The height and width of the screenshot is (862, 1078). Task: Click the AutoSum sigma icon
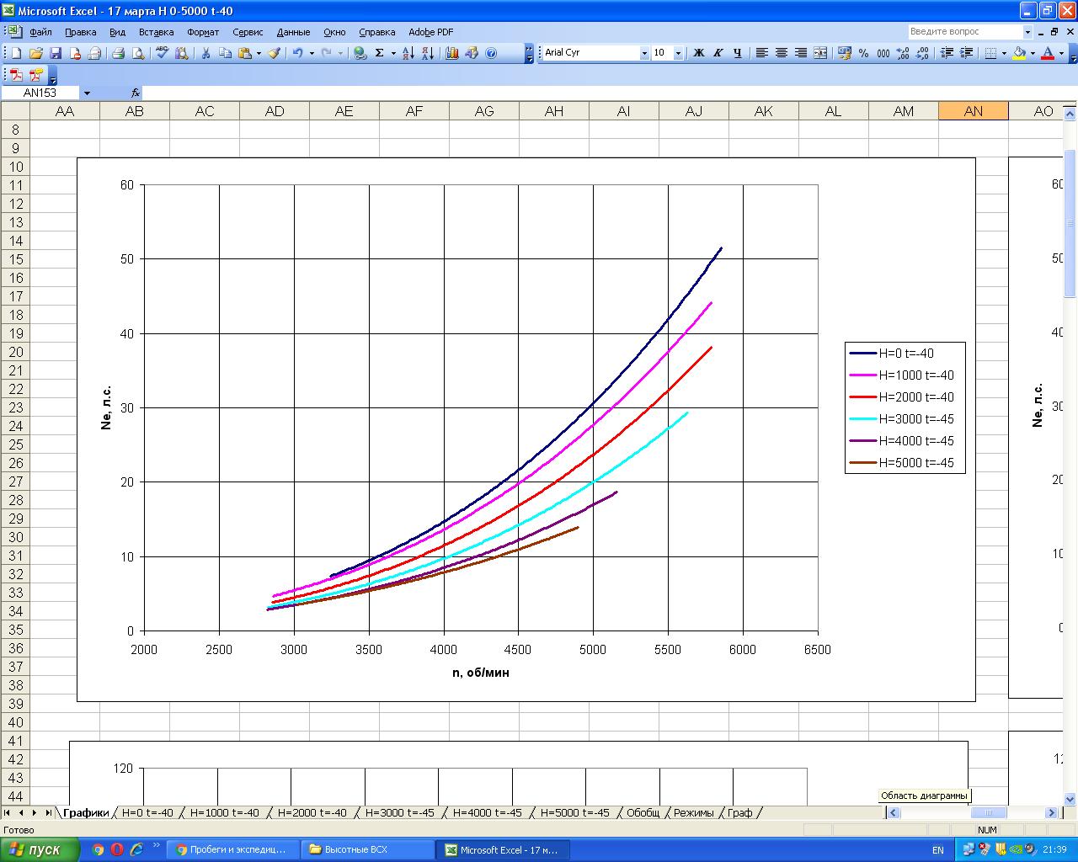click(380, 53)
